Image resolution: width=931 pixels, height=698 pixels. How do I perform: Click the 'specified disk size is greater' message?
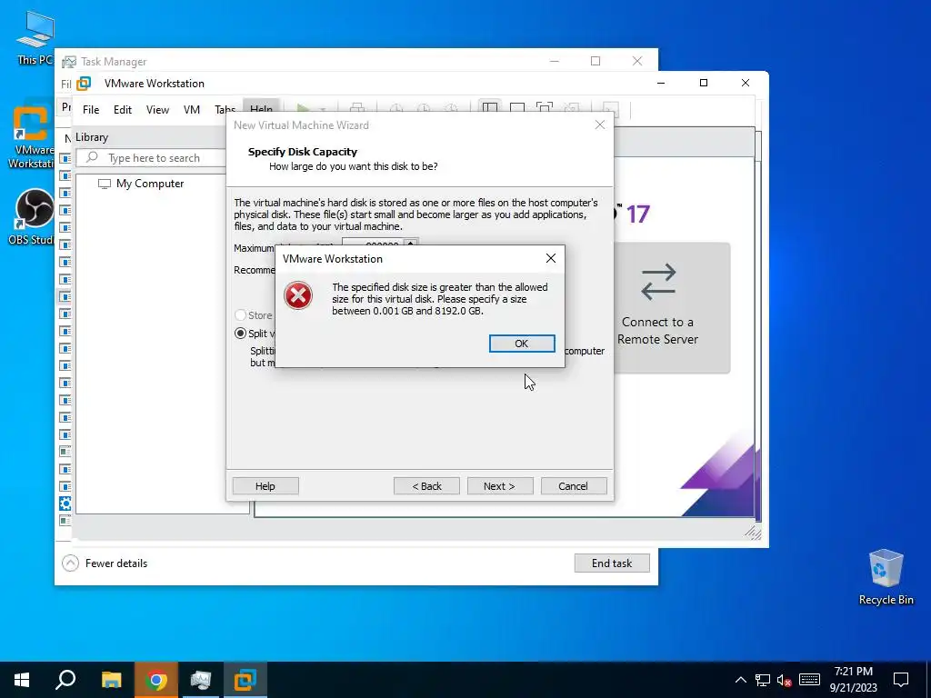click(440, 299)
